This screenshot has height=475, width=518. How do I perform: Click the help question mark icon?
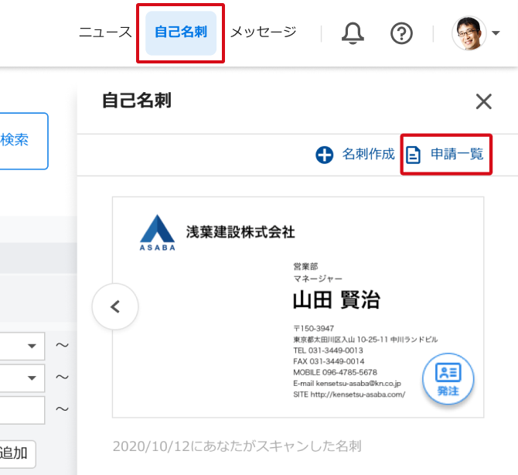pos(401,33)
